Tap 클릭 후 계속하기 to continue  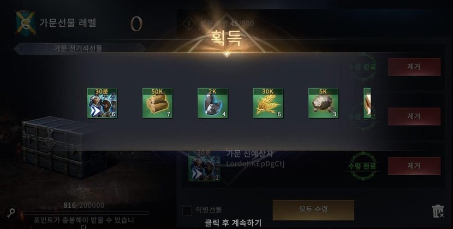pyautogui.click(x=233, y=223)
